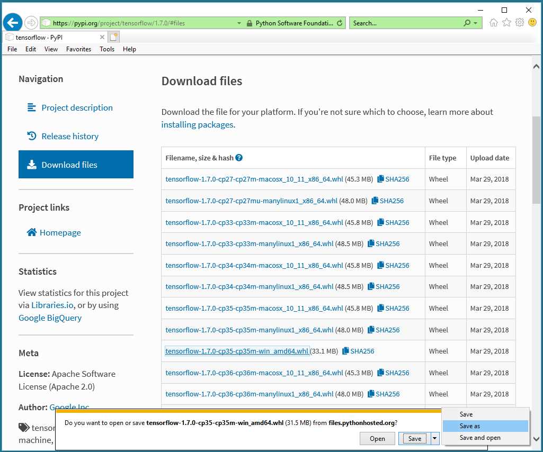Click the favorites star icon
Screen dimensions: 543x452
[x=506, y=22]
